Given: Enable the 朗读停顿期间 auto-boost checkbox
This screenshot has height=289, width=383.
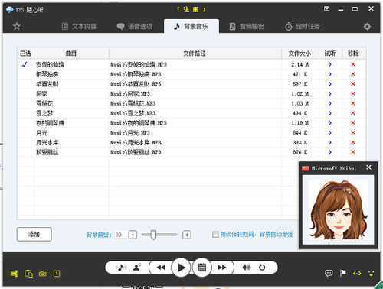Looking at the screenshot, I should (x=215, y=234).
